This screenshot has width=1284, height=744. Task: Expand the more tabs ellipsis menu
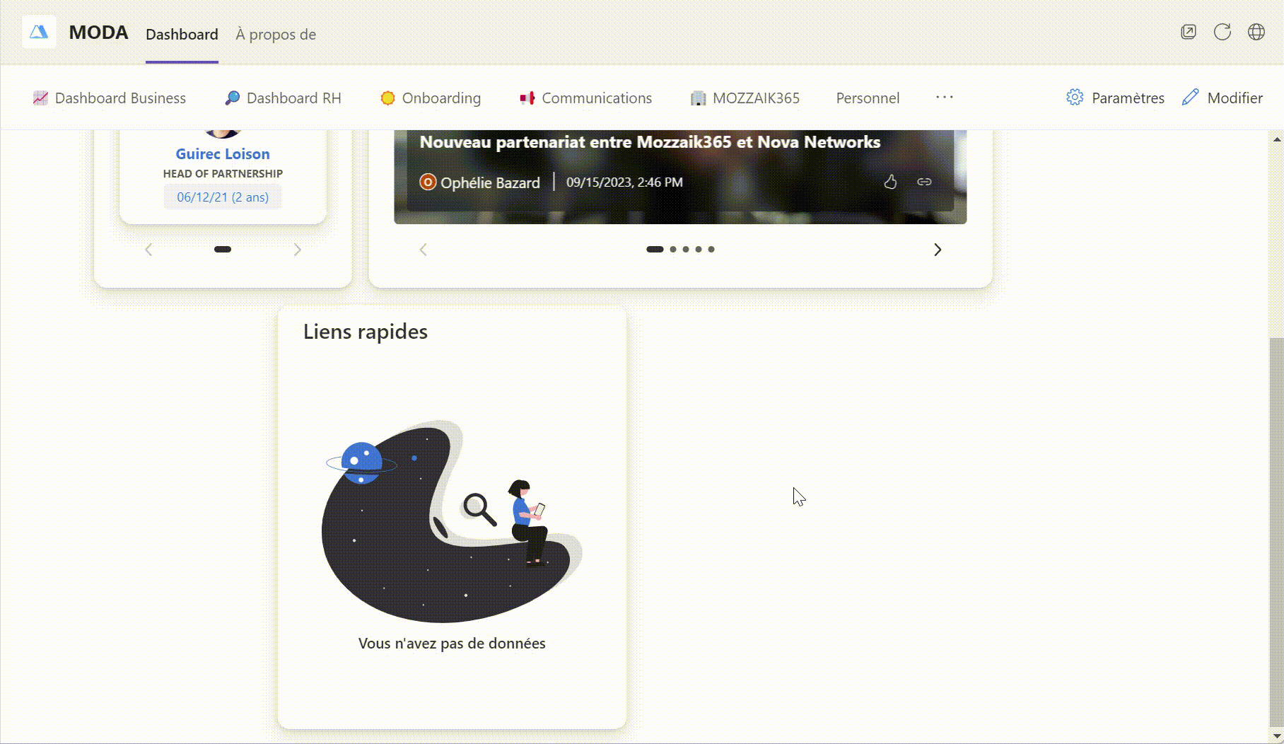(x=945, y=97)
